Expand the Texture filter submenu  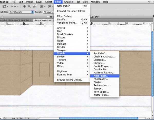pos(72,60)
